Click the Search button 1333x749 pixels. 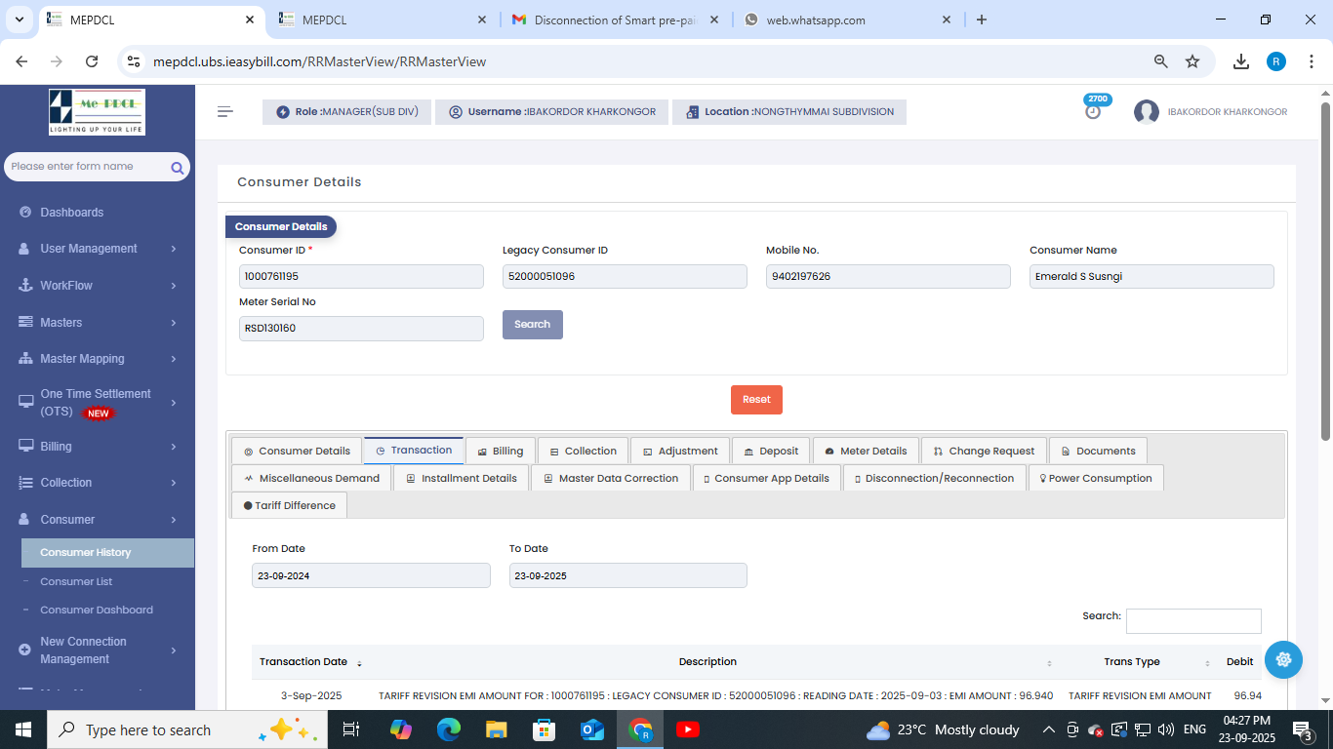(533, 325)
